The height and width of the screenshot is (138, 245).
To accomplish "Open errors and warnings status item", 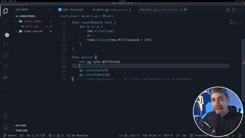I will coord(56,135).
